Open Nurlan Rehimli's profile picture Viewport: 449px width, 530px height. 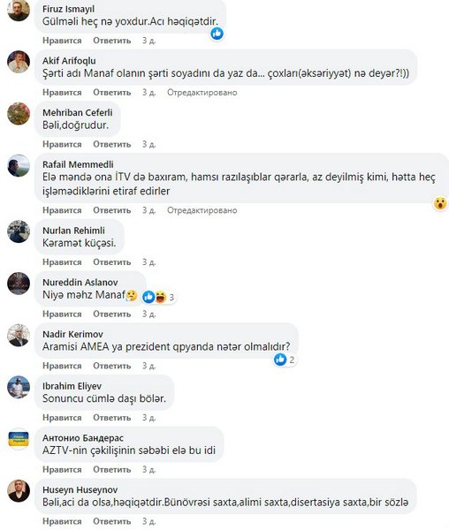tap(19, 231)
